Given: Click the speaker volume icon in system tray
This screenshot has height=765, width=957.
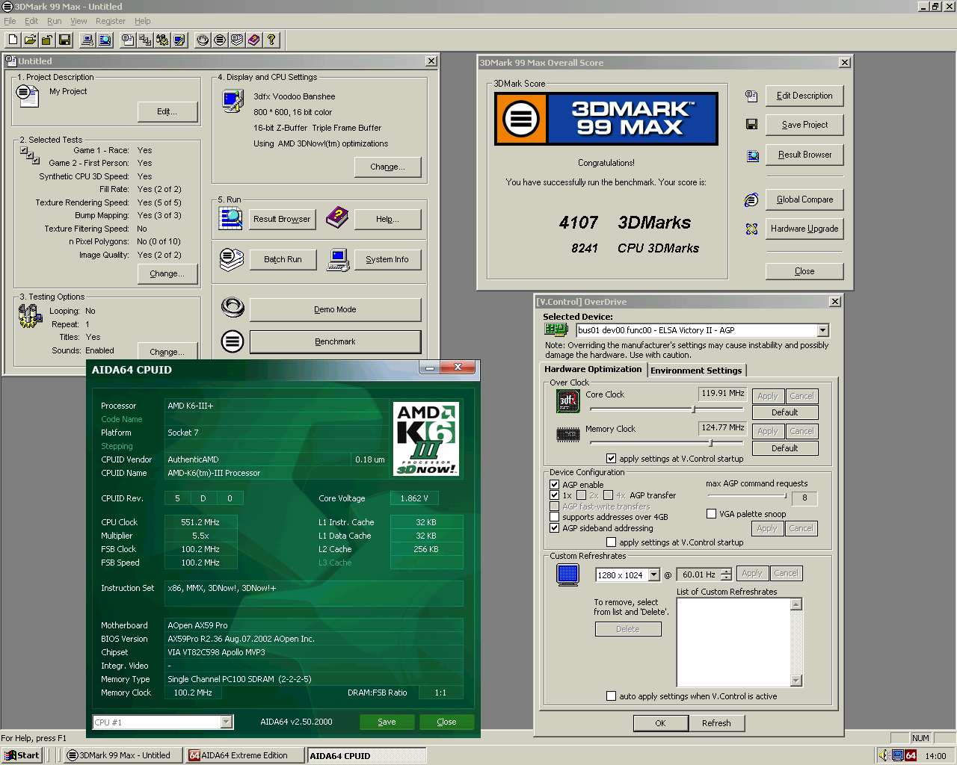Looking at the screenshot, I should [x=884, y=755].
